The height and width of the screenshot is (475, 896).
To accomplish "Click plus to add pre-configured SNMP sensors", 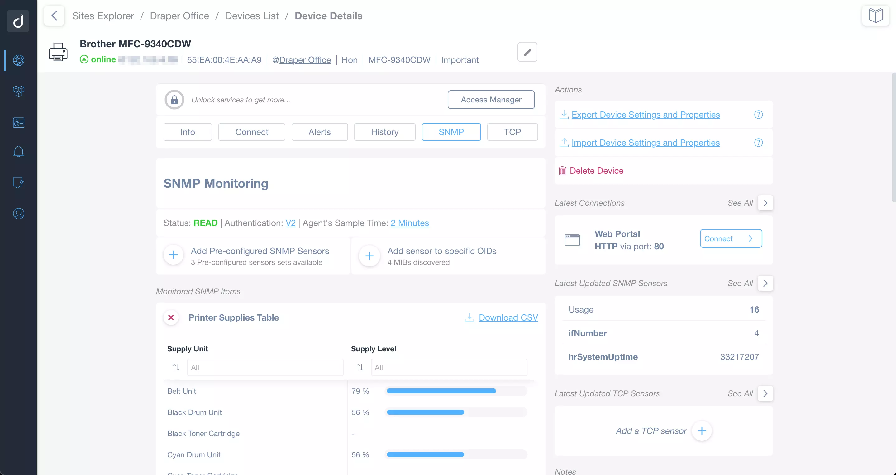I will 173,255.
